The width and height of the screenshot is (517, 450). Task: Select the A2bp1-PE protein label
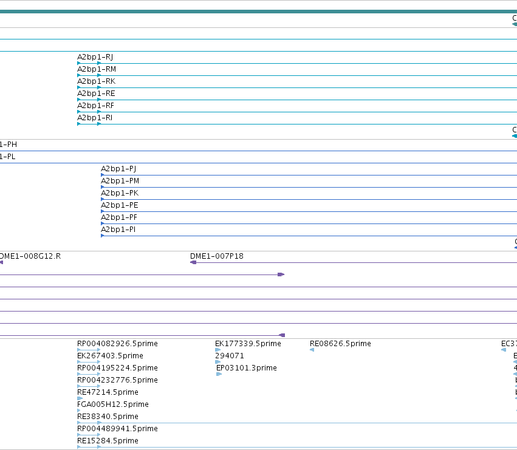119,205
